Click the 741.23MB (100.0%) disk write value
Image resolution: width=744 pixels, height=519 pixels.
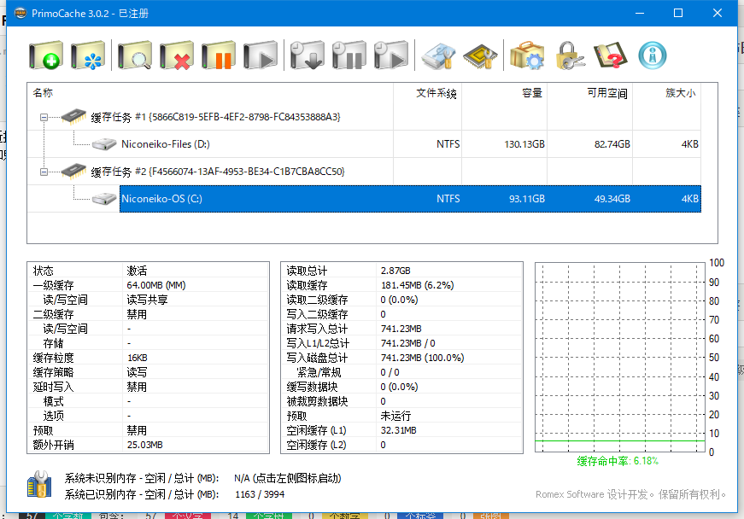pos(422,358)
